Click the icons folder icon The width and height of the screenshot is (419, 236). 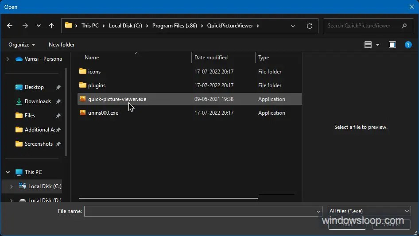(83, 71)
